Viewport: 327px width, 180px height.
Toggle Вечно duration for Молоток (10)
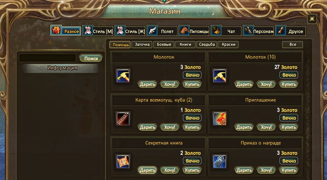click(289, 75)
